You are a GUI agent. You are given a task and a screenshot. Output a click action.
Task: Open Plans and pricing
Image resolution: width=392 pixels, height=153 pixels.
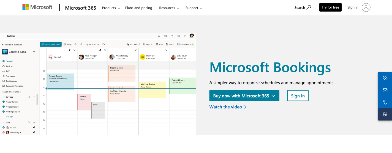pos(138,8)
